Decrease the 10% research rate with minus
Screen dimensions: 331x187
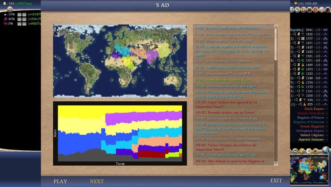(x=24, y=15)
